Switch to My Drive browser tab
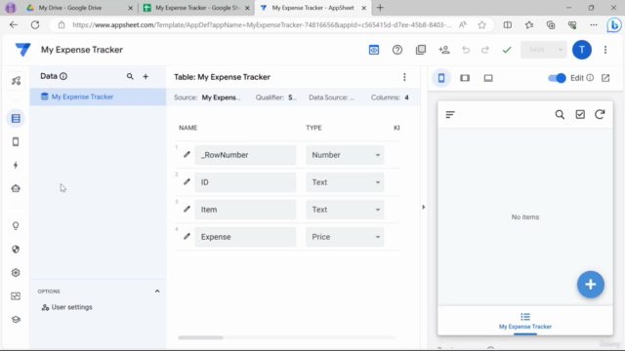625x351 pixels. [80, 8]
